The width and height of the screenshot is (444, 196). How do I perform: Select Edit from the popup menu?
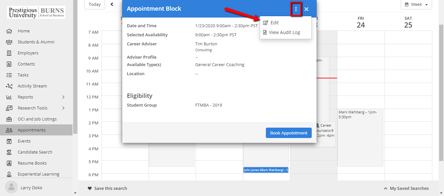[274, 23]
